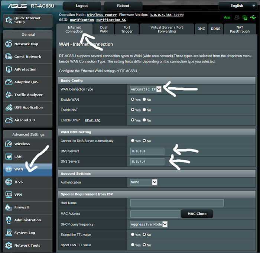Go to the AiProtection section
Screen dimensions: 260x253
pyautogui.click(x=25, y=69)
